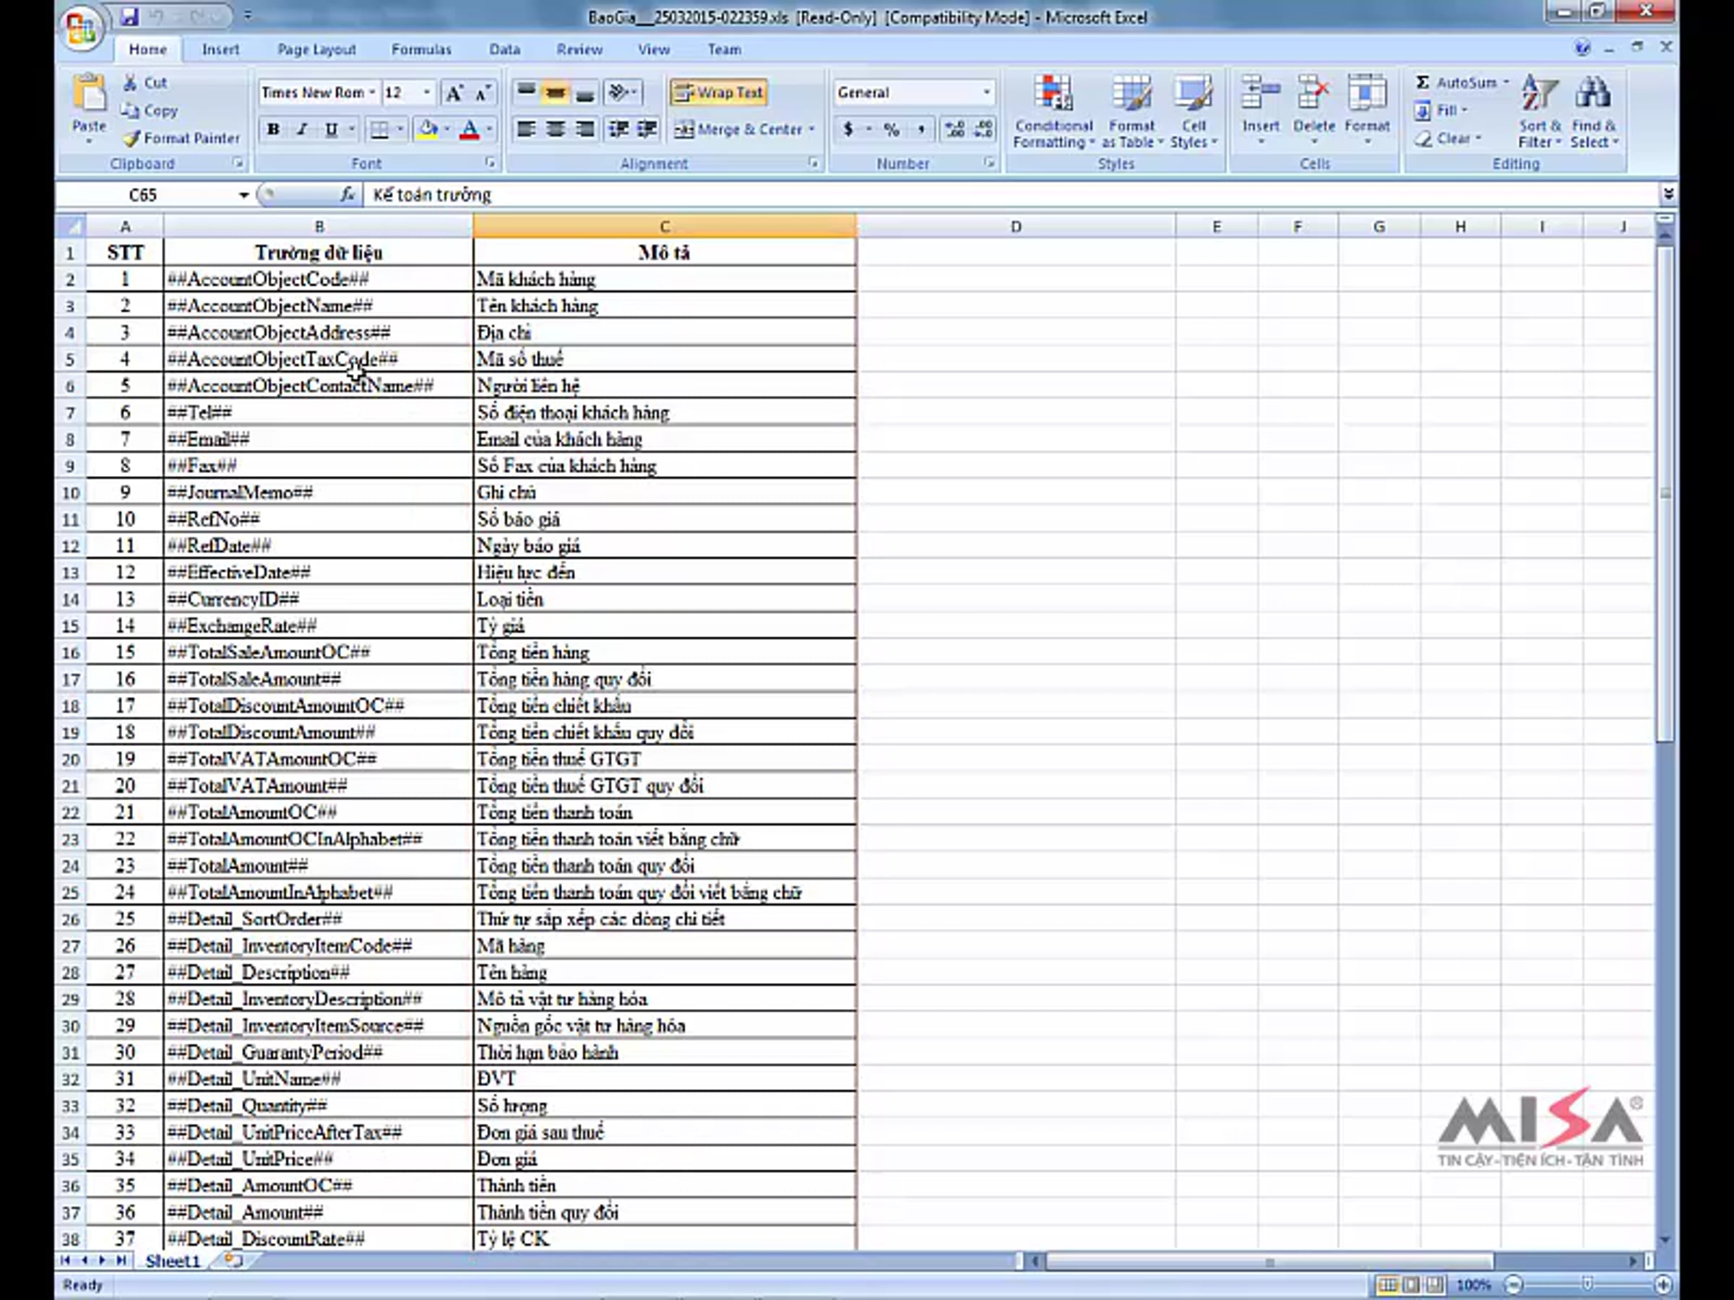Open the General number format dropdown
Screen dimensions: 1734x1300
pos(986,93)
